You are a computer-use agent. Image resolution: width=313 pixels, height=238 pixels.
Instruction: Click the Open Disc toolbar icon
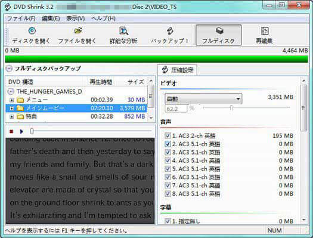click(32, 31)
